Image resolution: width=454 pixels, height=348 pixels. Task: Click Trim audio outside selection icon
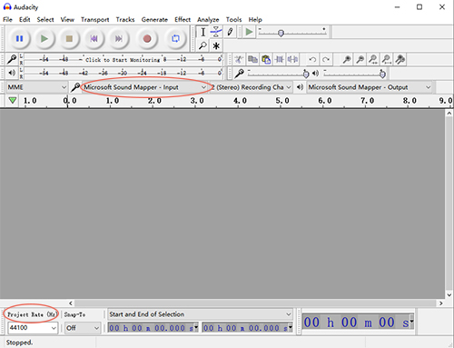(279, 59)
